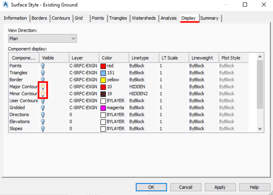Toggle visibility lightbulb for Elevations
Screen dimensions: 273x195
(x=43, y=122)
